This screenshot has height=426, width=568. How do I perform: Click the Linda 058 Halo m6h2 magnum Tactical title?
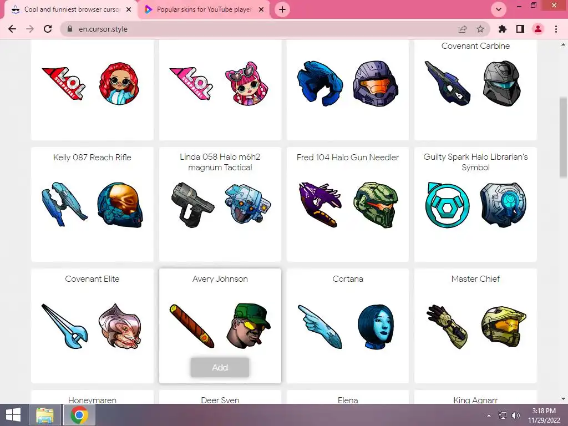(220, 162)
